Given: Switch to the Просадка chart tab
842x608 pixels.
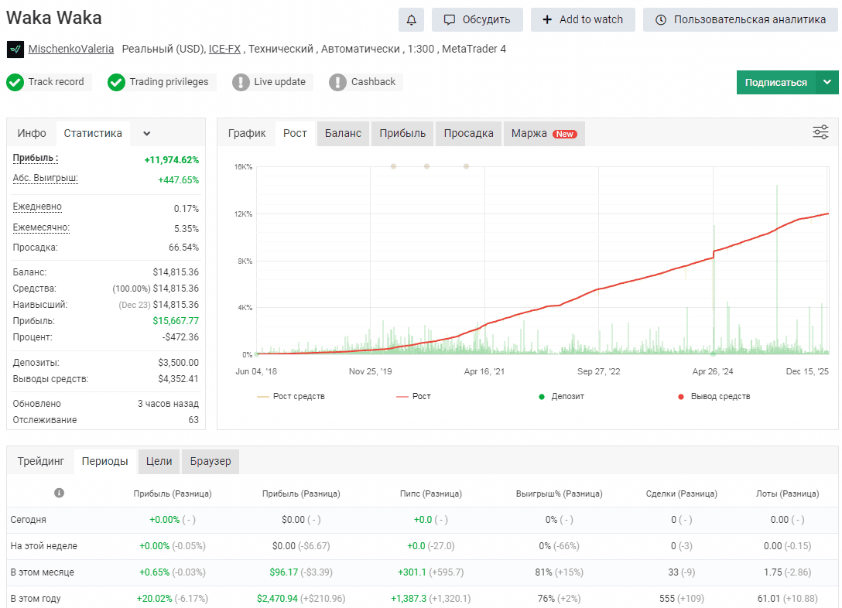Looking at the screenshot, I should click(468, 134).
